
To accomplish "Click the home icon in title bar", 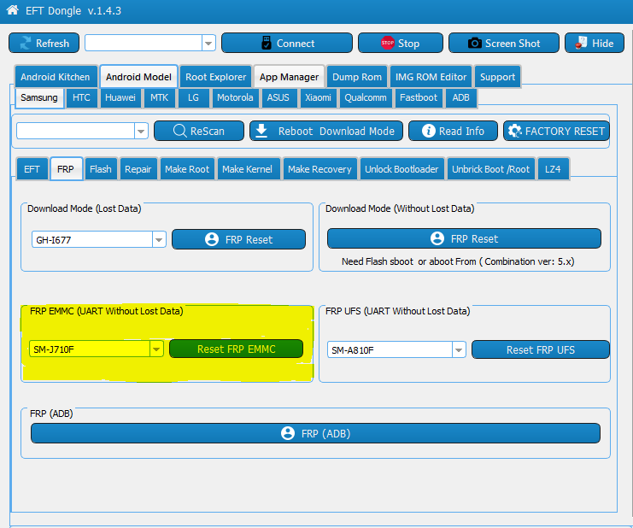I will (13, 9).
